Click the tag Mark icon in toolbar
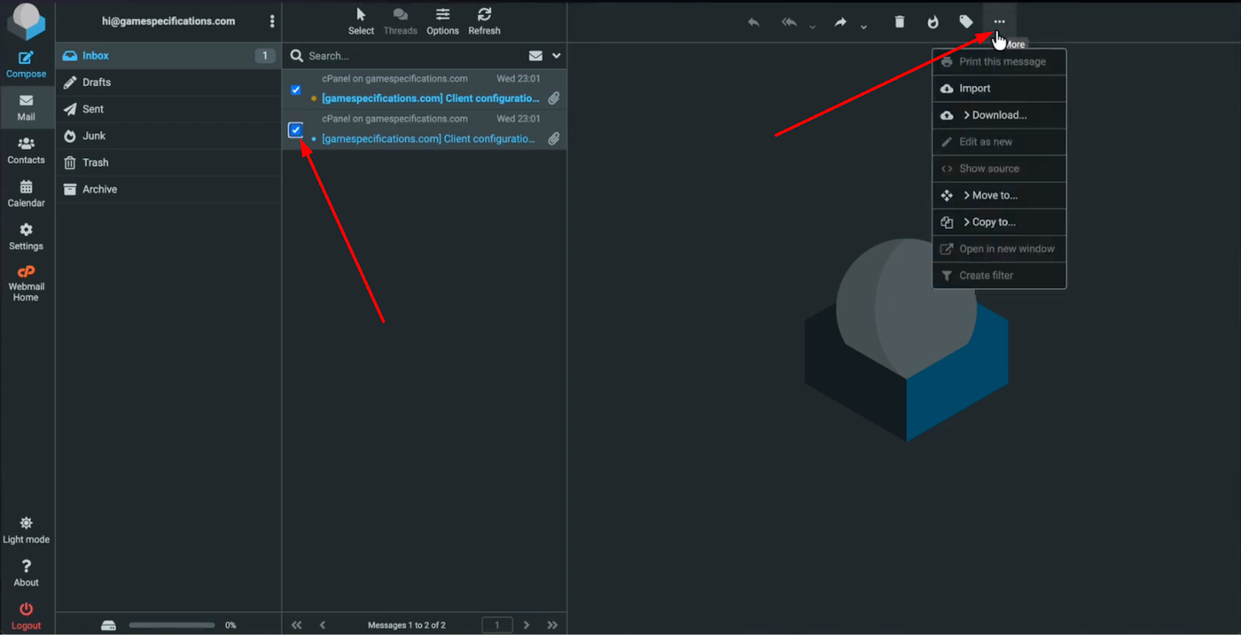 (x=966, y=22)
